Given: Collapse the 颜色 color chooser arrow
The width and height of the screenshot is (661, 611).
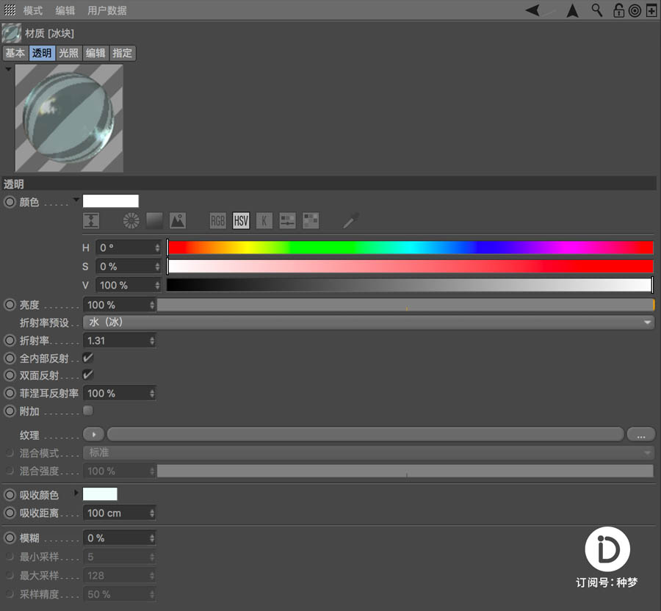Looking at the screenshot, I should tap(76, 199).
